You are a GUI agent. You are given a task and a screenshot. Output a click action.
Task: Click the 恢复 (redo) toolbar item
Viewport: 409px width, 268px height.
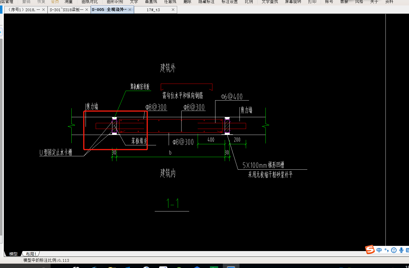pyautogui.click(x=41, y=2)
